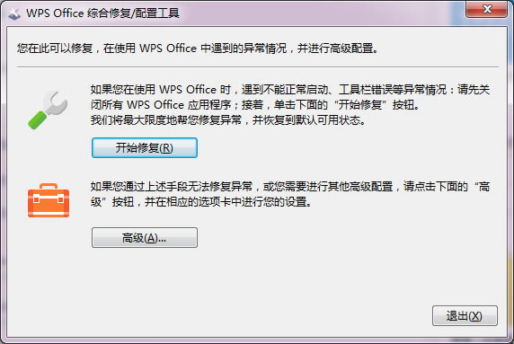514x344 pixels.
Task: Click the line beginning 如果您通过上述手段无法修复异常
Action: point(290,187)
